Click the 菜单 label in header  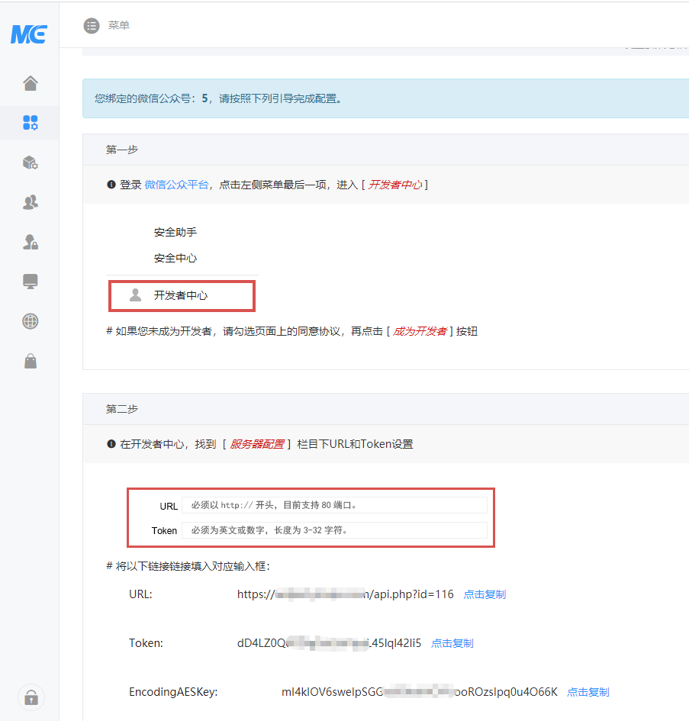[119, 25]
